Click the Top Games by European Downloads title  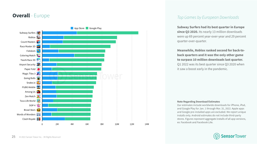coord(208,17)
